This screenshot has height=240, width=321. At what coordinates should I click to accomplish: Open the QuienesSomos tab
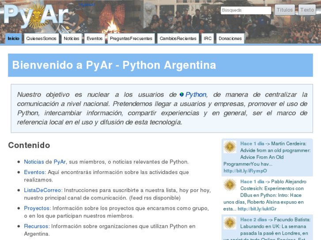tap(42, 38)
